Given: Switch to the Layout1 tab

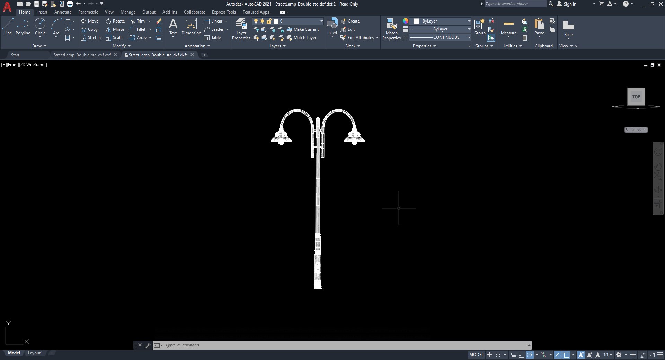Looking at the screenshot, I should click(35, 353).
